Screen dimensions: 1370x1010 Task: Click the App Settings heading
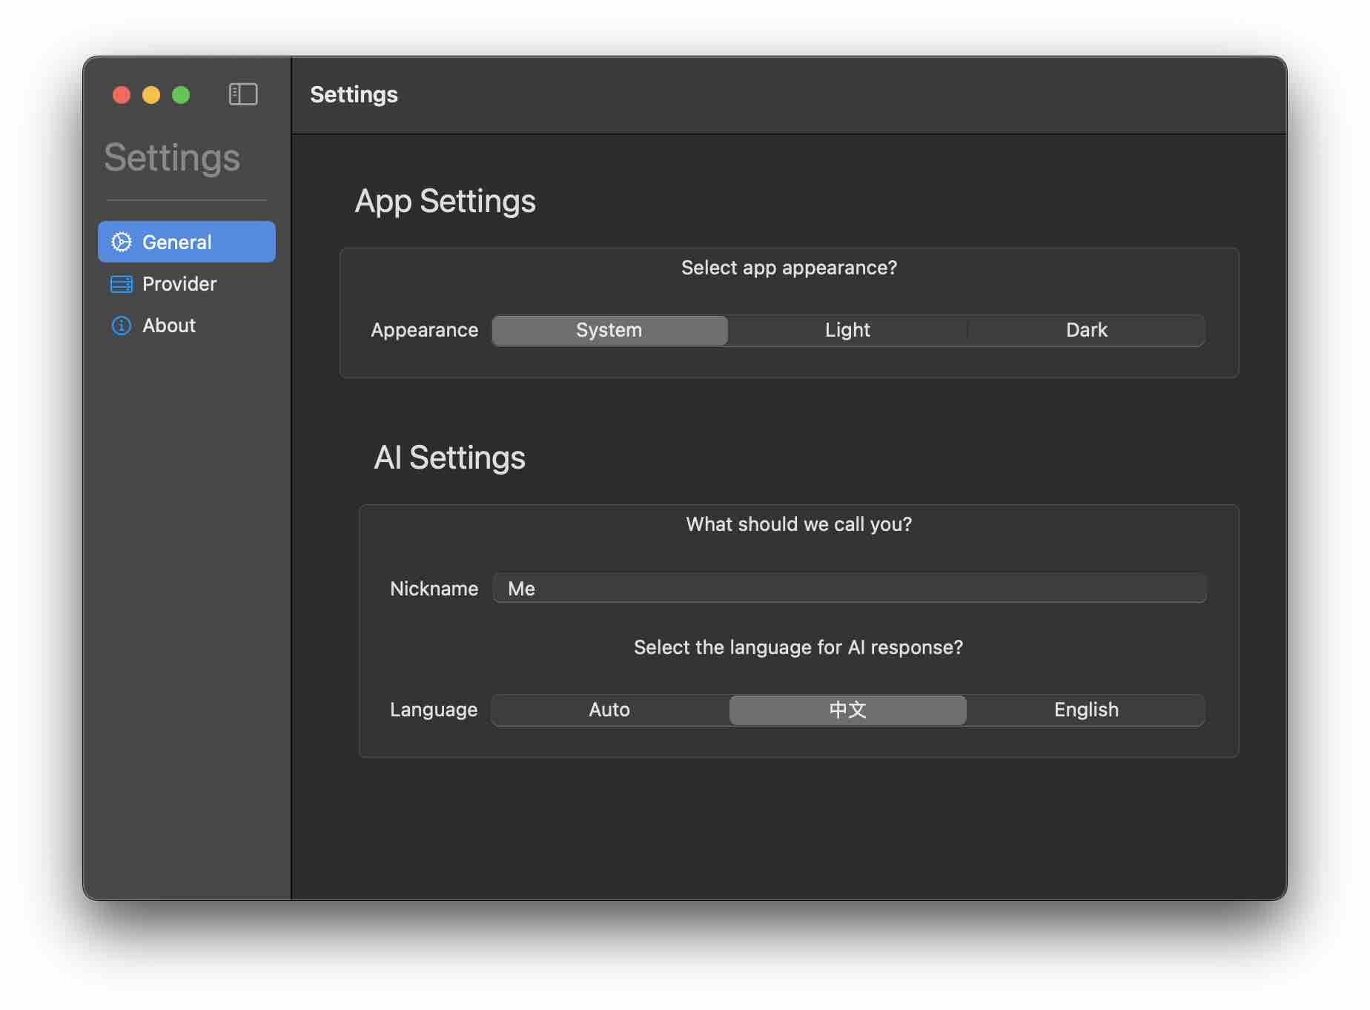pyautogui.click(x=445, y=201)
